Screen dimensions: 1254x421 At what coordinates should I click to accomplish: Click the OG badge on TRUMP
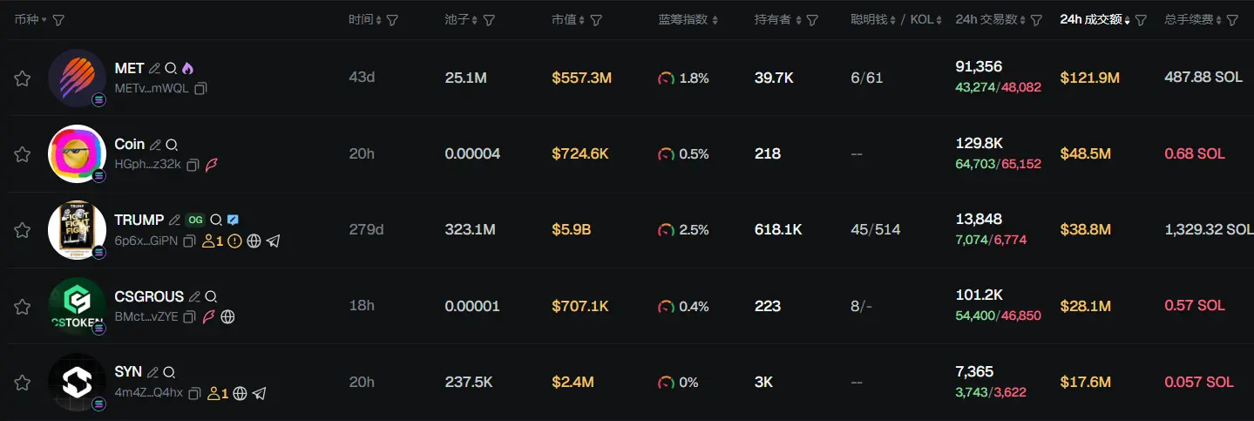click(195, 221)
